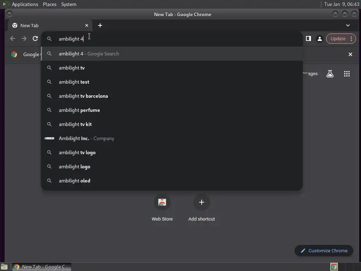Screen dimensions: 361x271
Task: Click the show desktop icon in the bottom panel
Action: pos(4,267)
